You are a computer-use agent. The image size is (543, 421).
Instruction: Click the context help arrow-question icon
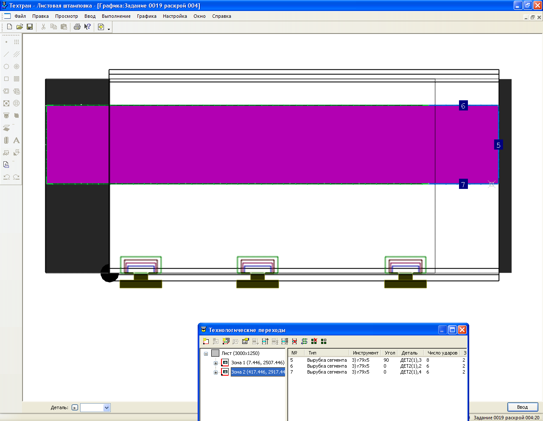point(87,27)
